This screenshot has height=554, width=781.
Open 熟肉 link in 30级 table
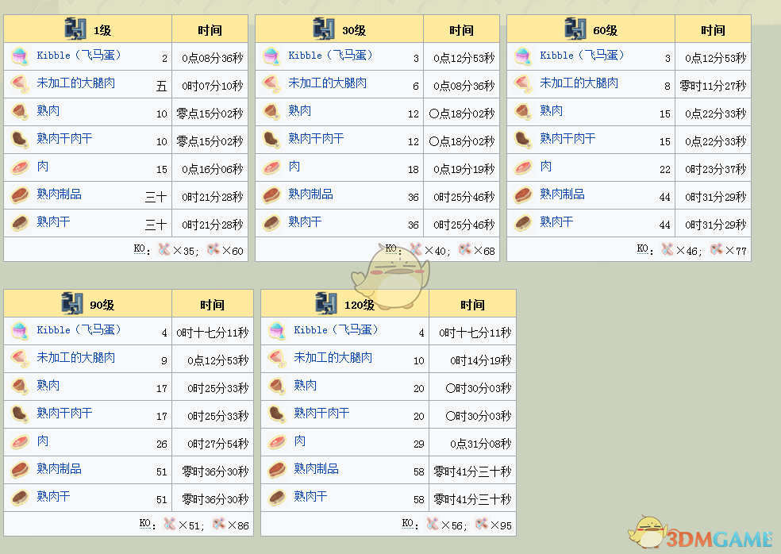click(x=300, y=110)
